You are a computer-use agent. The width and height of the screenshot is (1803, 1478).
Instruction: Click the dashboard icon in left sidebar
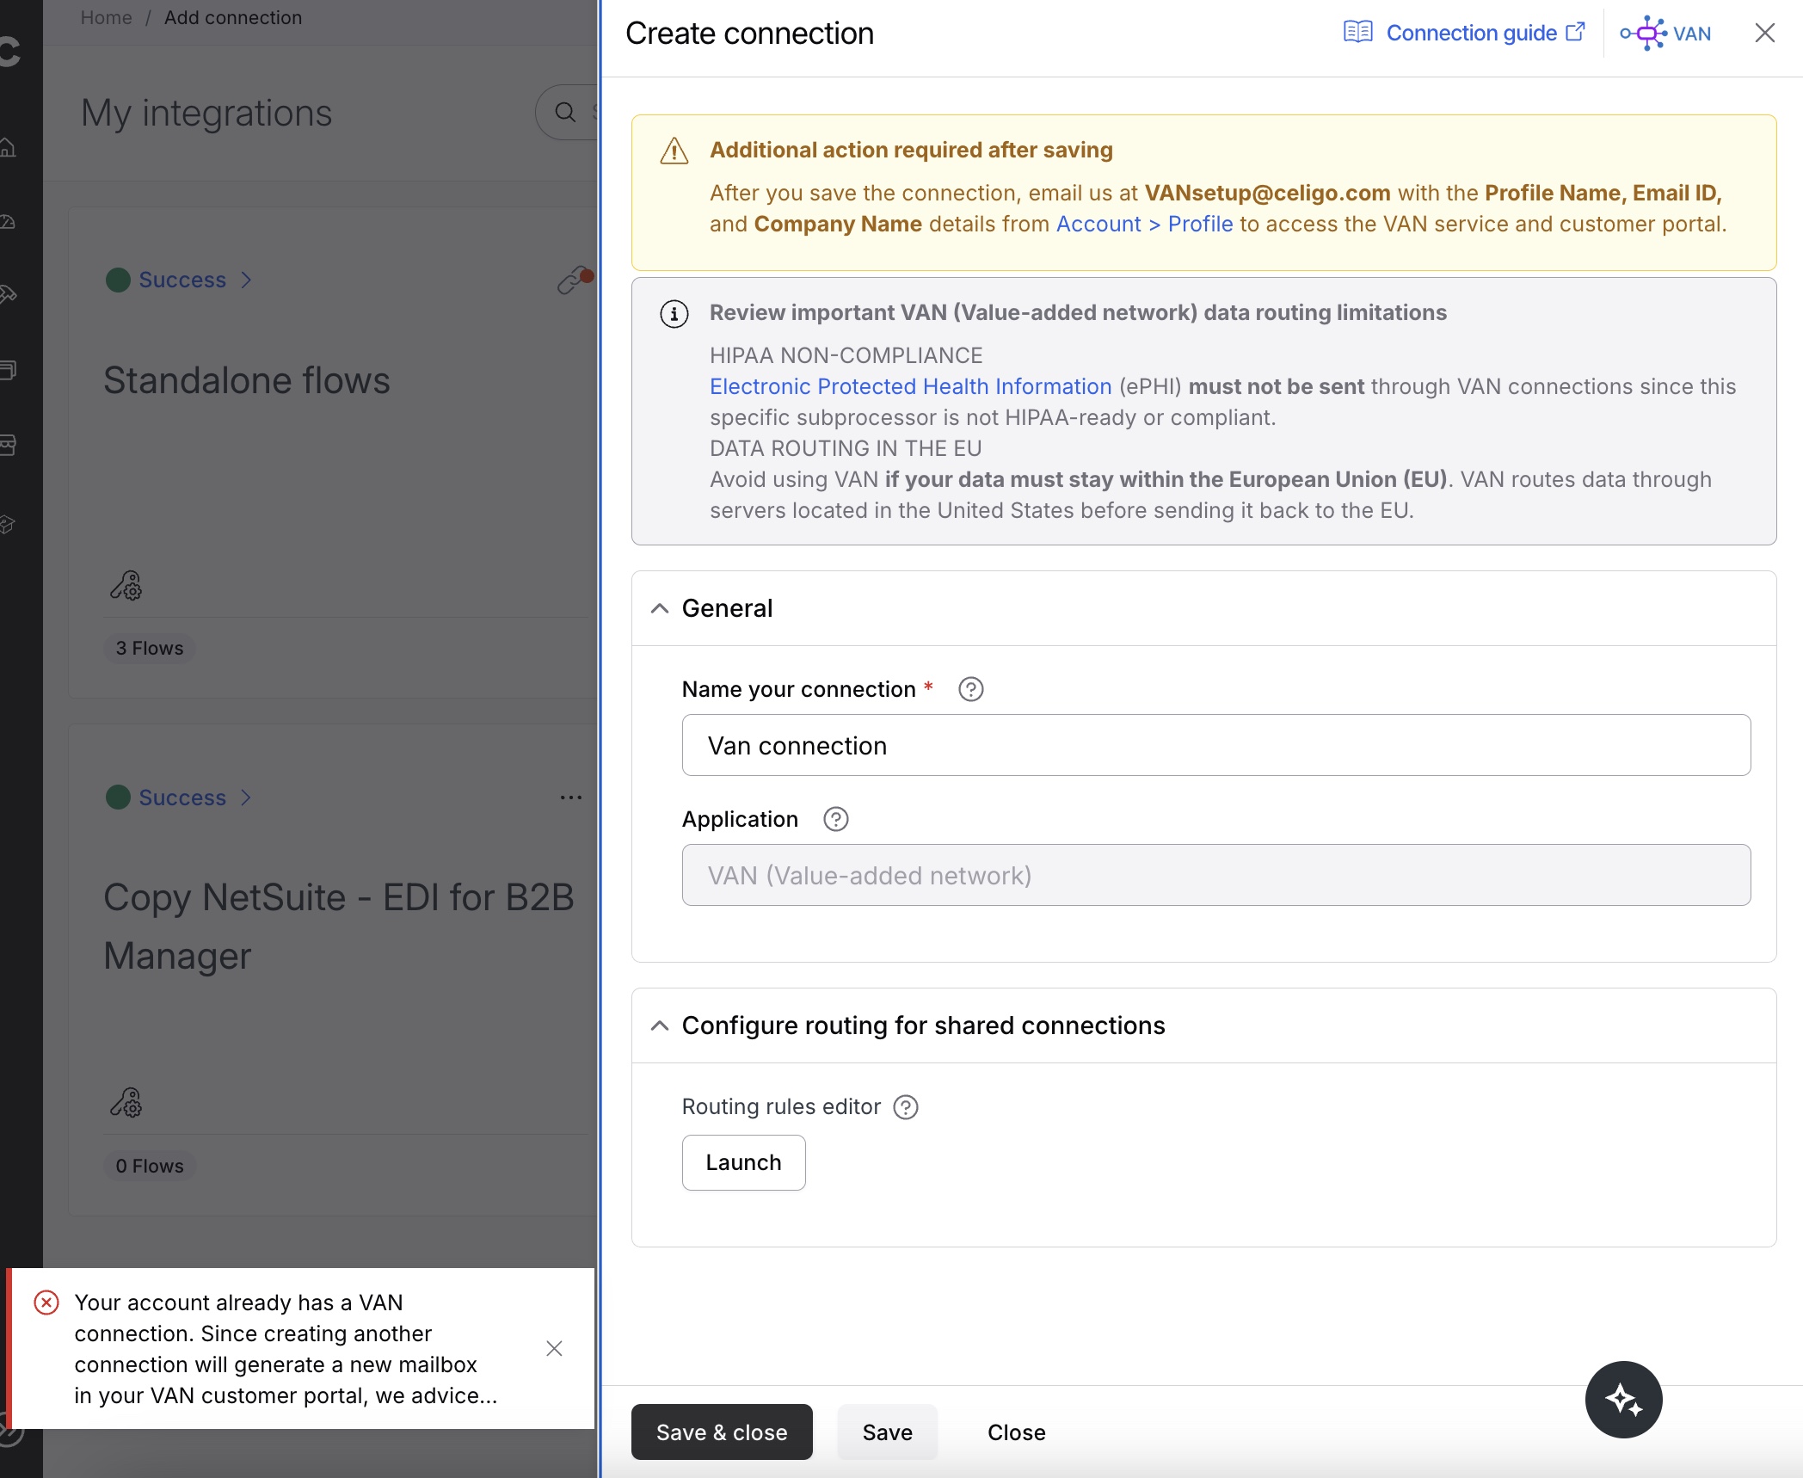8,222
